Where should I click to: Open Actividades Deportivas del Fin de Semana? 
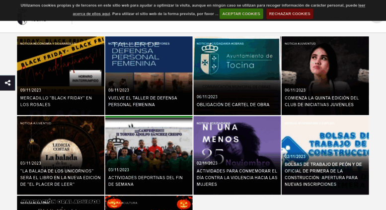(x=146, y=181)
